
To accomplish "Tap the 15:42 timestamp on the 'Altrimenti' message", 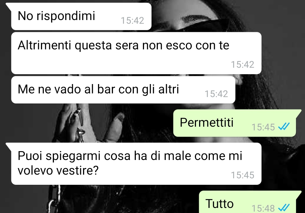I will 243,65.
